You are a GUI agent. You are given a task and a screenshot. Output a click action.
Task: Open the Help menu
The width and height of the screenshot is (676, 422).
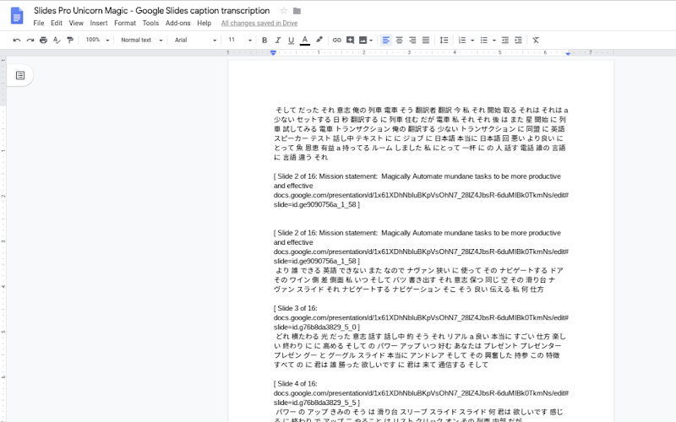[204, 24]
